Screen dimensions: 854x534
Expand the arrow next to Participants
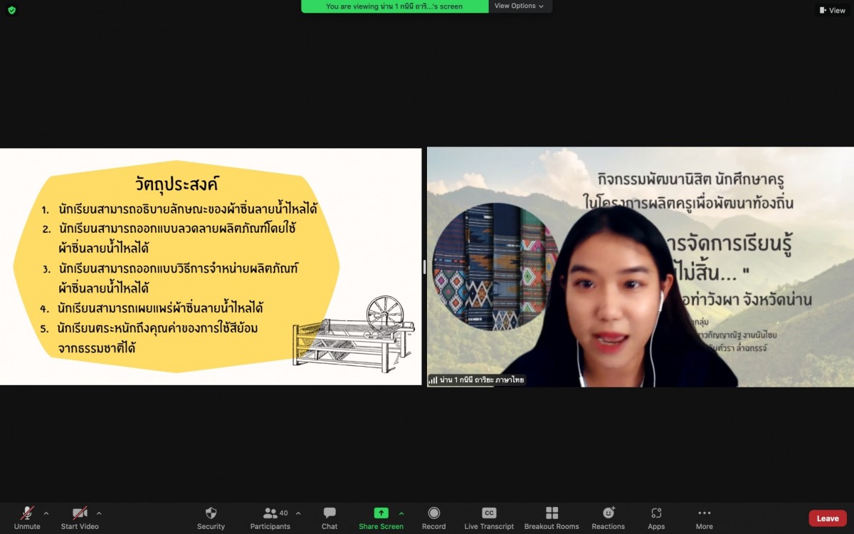(298, 513)
